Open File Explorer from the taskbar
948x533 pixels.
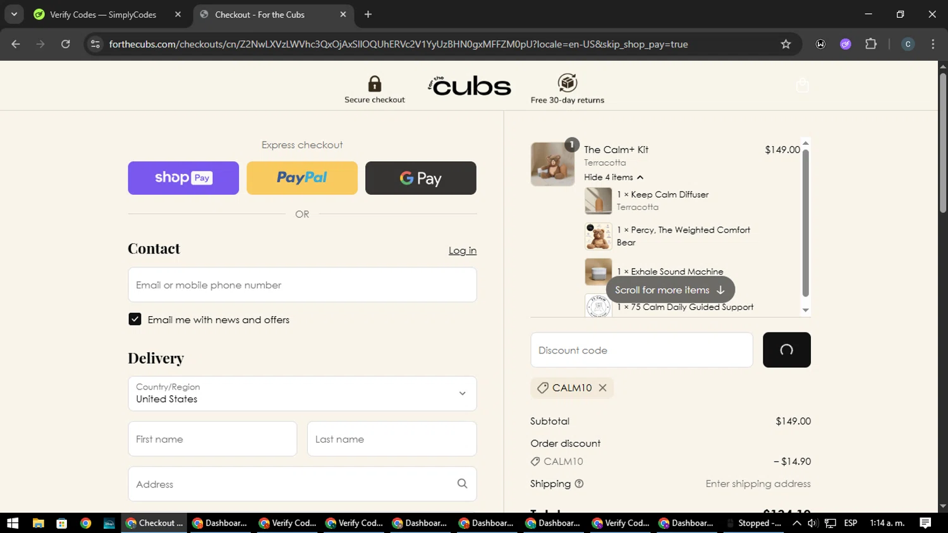[x=39, y=523]
